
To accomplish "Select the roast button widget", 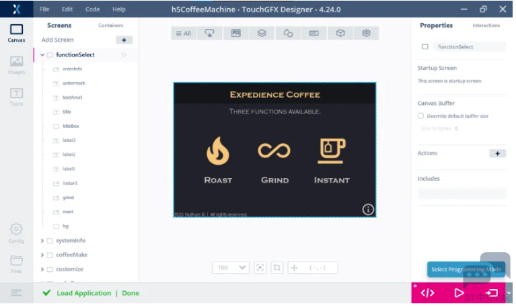I will click(x=68, y=212).
